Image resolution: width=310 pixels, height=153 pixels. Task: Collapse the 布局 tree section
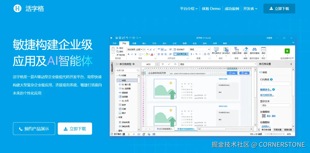[x=117, y=117]
